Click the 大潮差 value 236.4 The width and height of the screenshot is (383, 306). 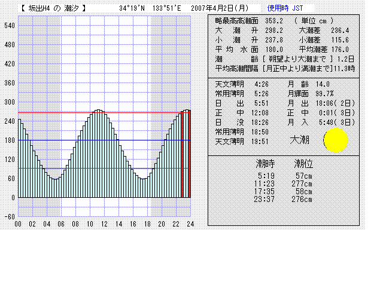click(x=340, y=30)
